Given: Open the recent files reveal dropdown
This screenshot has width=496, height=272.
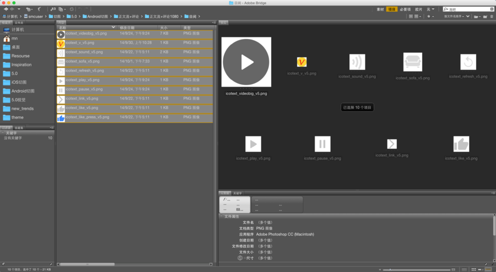Looking at the screenshot, I should click(29, 9).
